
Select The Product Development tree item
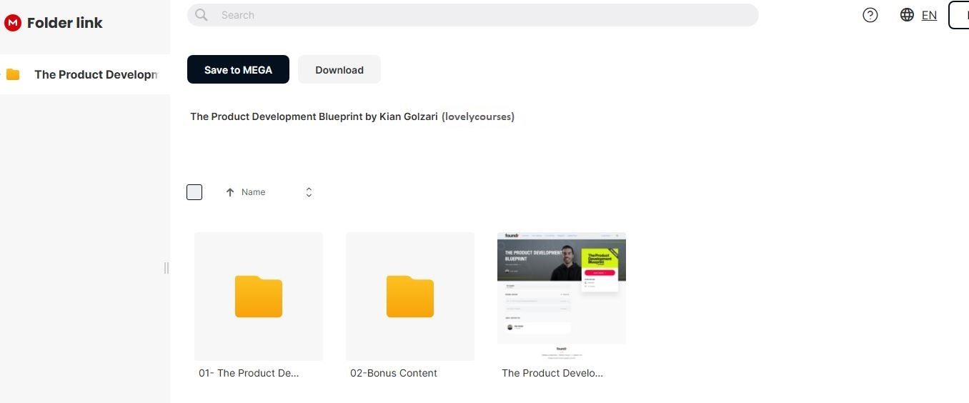pos(95,74)
